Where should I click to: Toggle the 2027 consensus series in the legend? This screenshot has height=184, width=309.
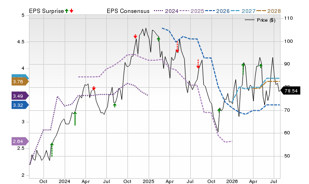243,11
